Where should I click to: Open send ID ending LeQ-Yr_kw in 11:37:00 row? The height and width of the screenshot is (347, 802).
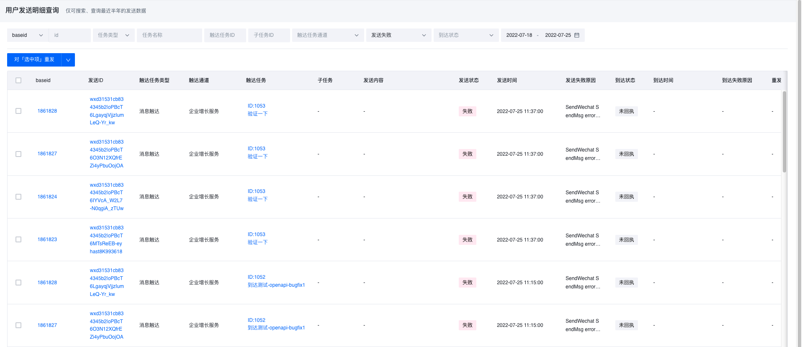click(107, 111)
